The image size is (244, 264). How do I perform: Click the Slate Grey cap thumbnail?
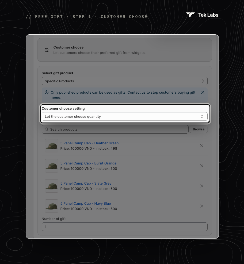pos(52,186)
